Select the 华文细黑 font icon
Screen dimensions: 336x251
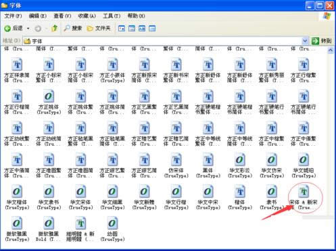[x=112, y=192]
